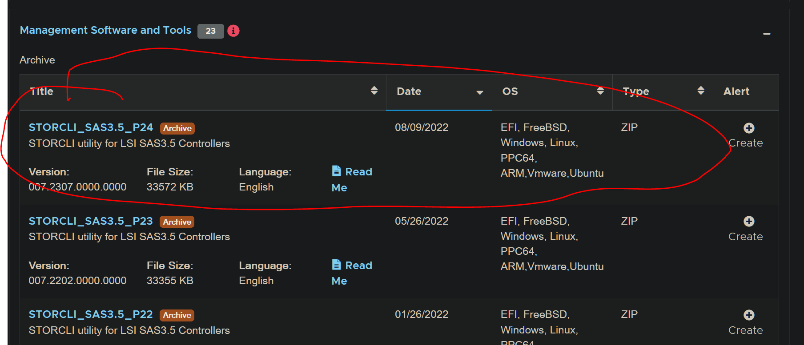This screenshot has width=804, height=345.
Task: Sort table by OS column arrows
Action: (x=600, y=91)
